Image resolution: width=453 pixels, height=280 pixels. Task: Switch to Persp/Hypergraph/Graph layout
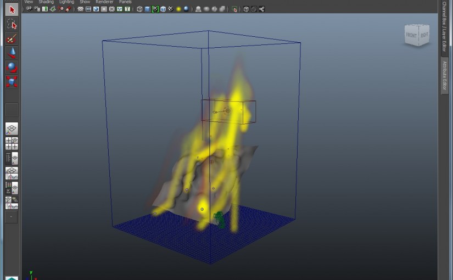pyautogui.click(x=12, y=203)
